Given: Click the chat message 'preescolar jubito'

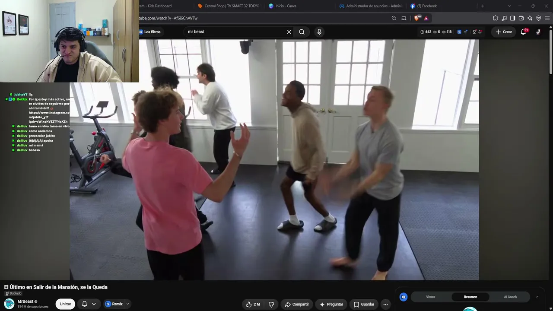Looking at the screenshot, I should pyautogui.click(x=42, y=136).
